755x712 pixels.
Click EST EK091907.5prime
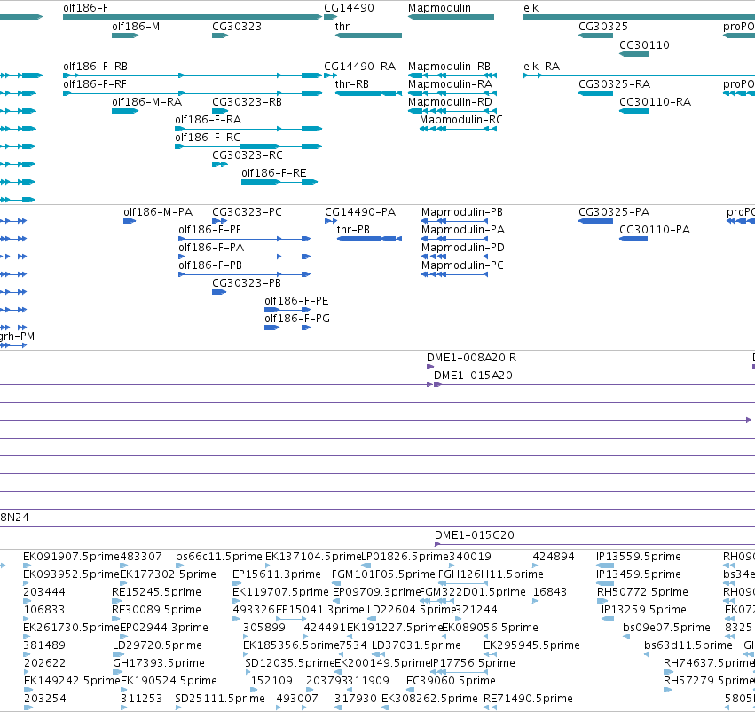pos(27,566)
